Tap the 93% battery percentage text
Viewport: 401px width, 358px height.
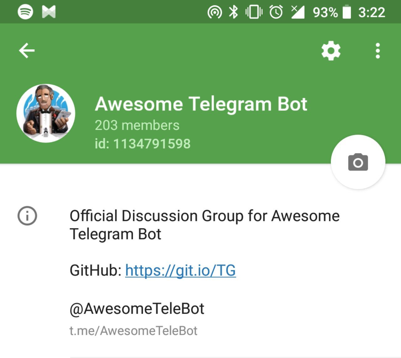pyautogui.click(x=325, y=13)
